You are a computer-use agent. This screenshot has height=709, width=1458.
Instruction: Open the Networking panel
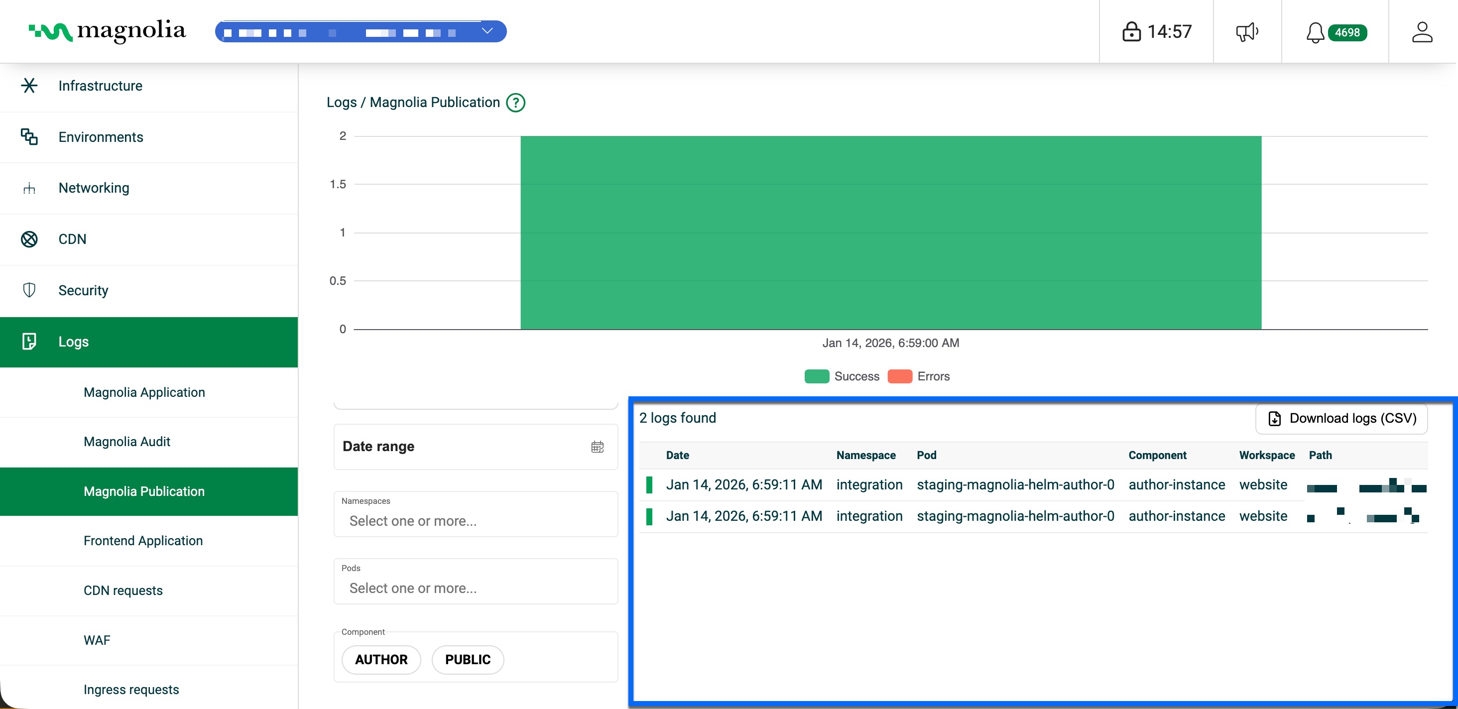tap(94, 188)
